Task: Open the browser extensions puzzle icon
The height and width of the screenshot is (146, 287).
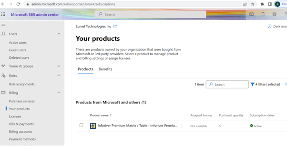Action: pyautogui.click(x=262, y=4)
